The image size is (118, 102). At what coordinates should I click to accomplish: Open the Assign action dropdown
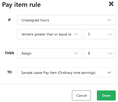[x=49, y=53]
